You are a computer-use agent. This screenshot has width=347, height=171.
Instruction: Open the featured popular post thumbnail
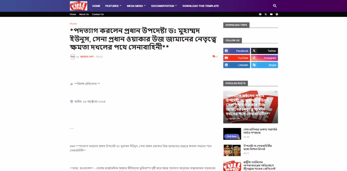pyautogui.click(x=250, y=107)
